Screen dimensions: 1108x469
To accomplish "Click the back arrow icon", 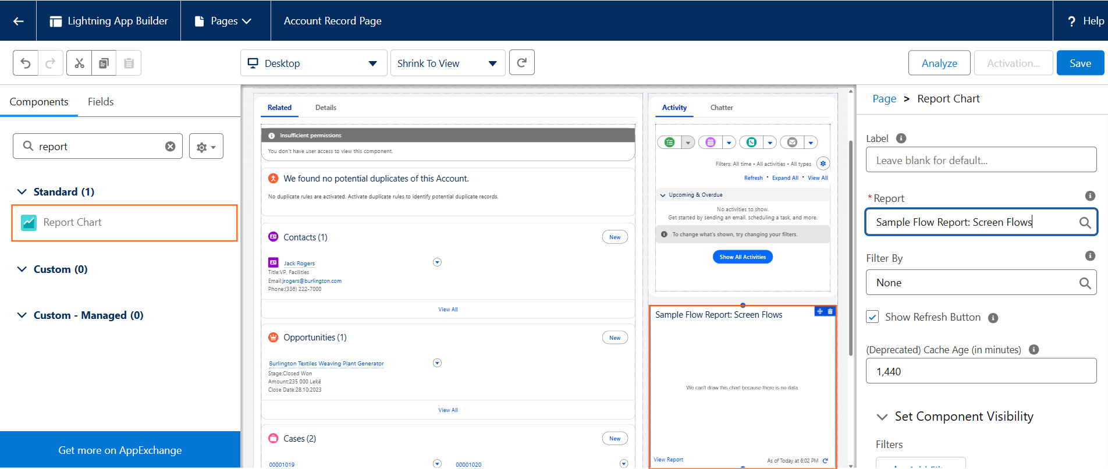I will 18,21.
